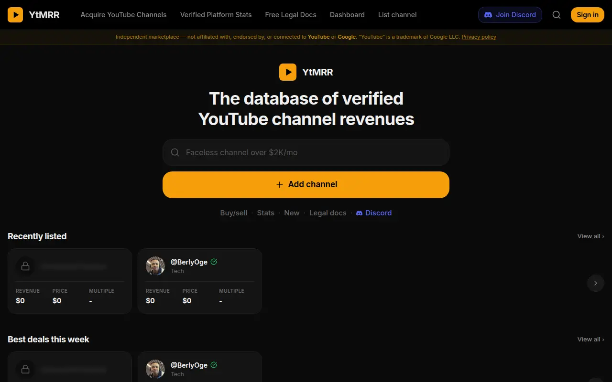Click blurred channel name on Recently listed card

click(73, 266)
